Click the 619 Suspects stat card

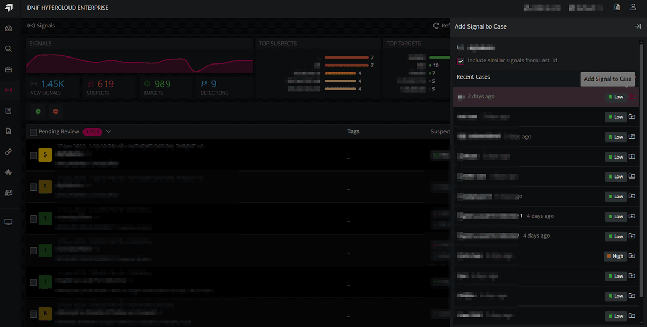tap(106, 88)
